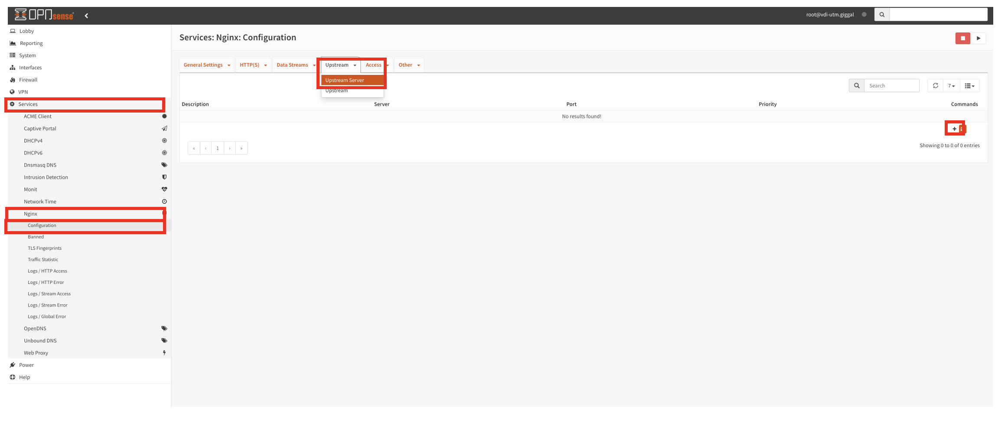Sort by the Port column header

coord(571,104)
